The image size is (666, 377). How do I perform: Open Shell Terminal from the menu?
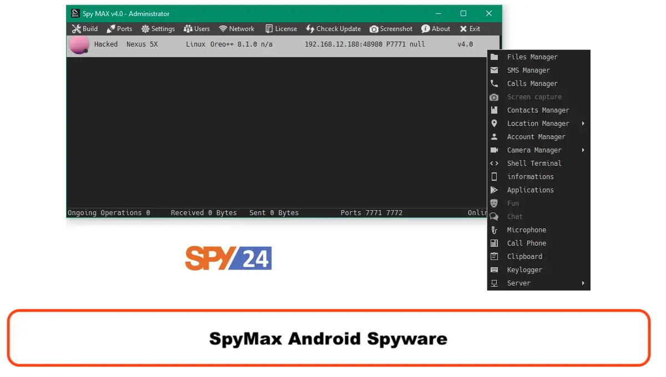tap(538, 164)
